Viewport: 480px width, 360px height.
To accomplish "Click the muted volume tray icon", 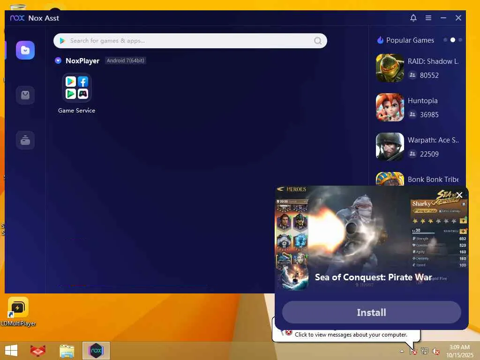I will click(x=435, y=351).
